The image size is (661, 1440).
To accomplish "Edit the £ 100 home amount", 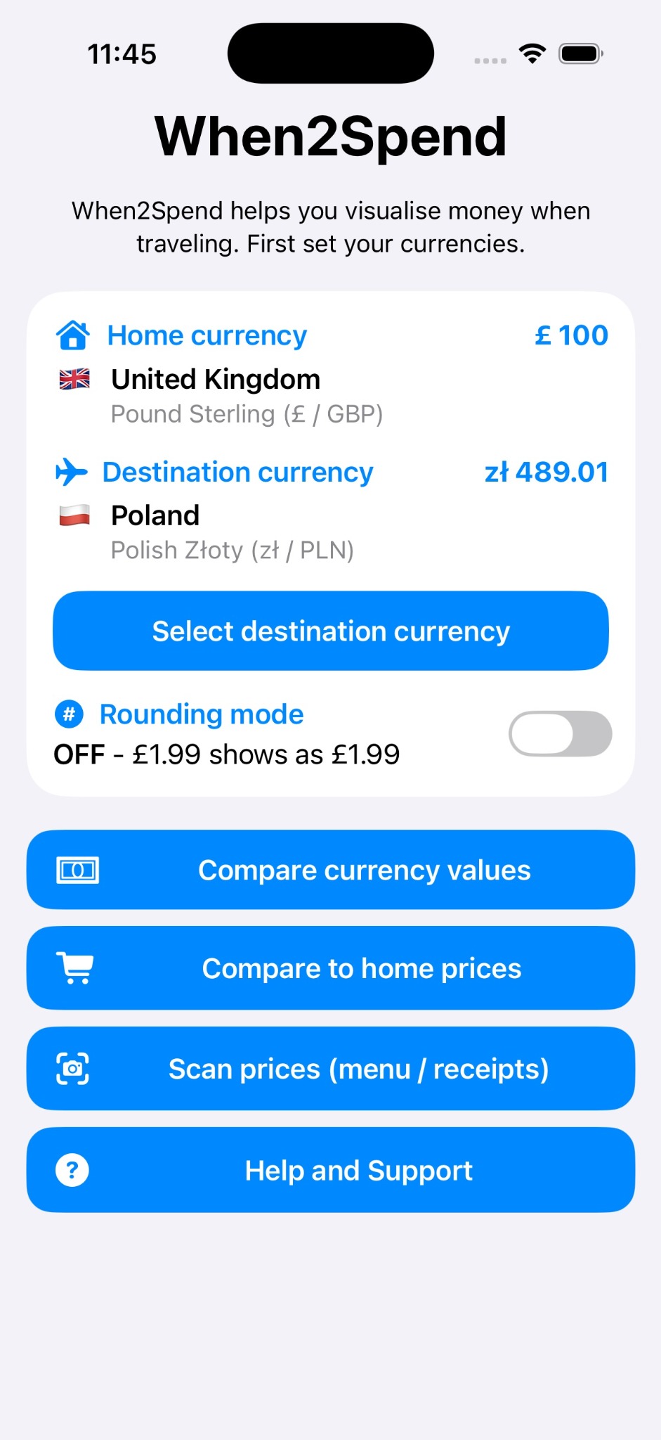I will 571,335.
